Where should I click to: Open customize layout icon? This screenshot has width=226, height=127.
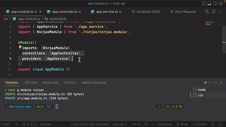[x=221, y=3]
